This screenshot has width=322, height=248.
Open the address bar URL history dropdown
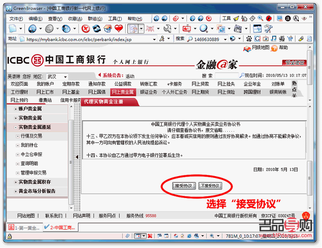coord(154,39)
